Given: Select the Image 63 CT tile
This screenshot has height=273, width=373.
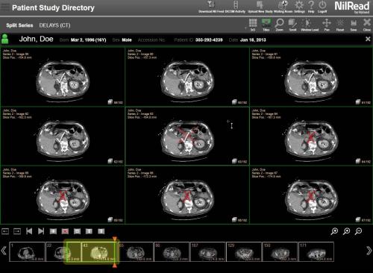Looking at the screenshot, I should (187, 136).
